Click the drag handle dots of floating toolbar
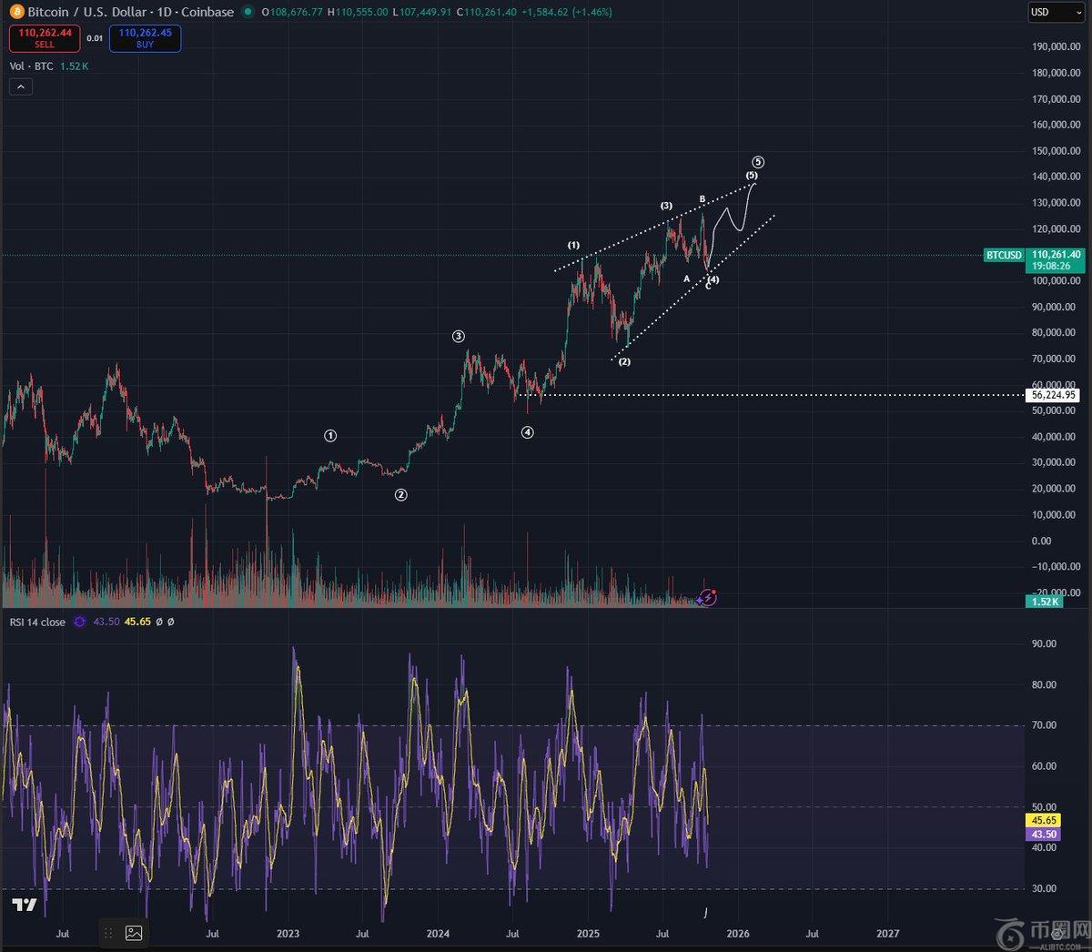Image resolution: width=1092 pixels, height=952 pixels. coord(108,933)
